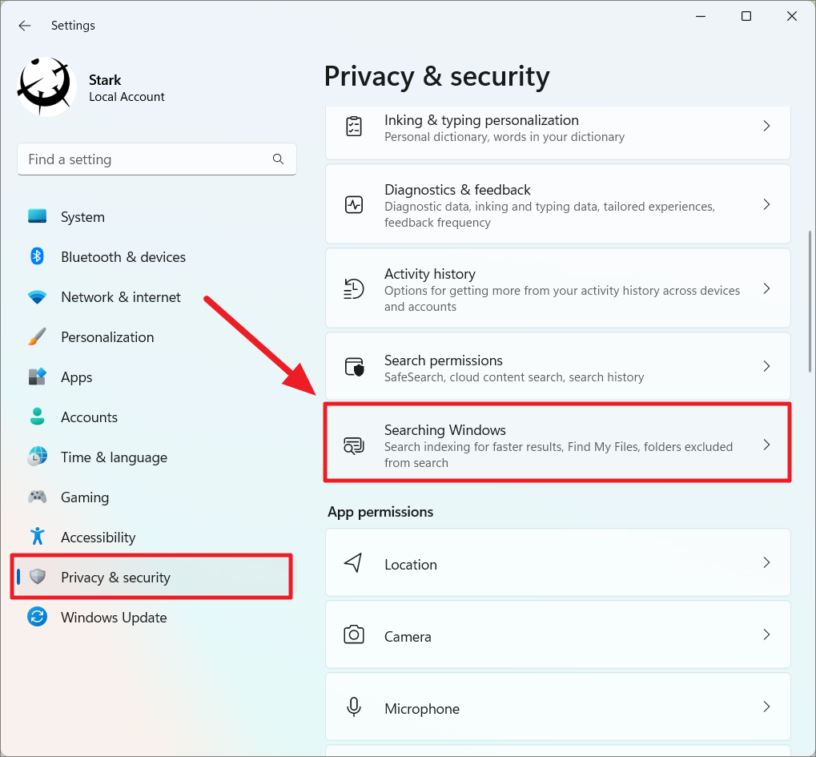816x757 pixels.
Task: Click the Windows Update sync icon
Action: tap(37, 617)
